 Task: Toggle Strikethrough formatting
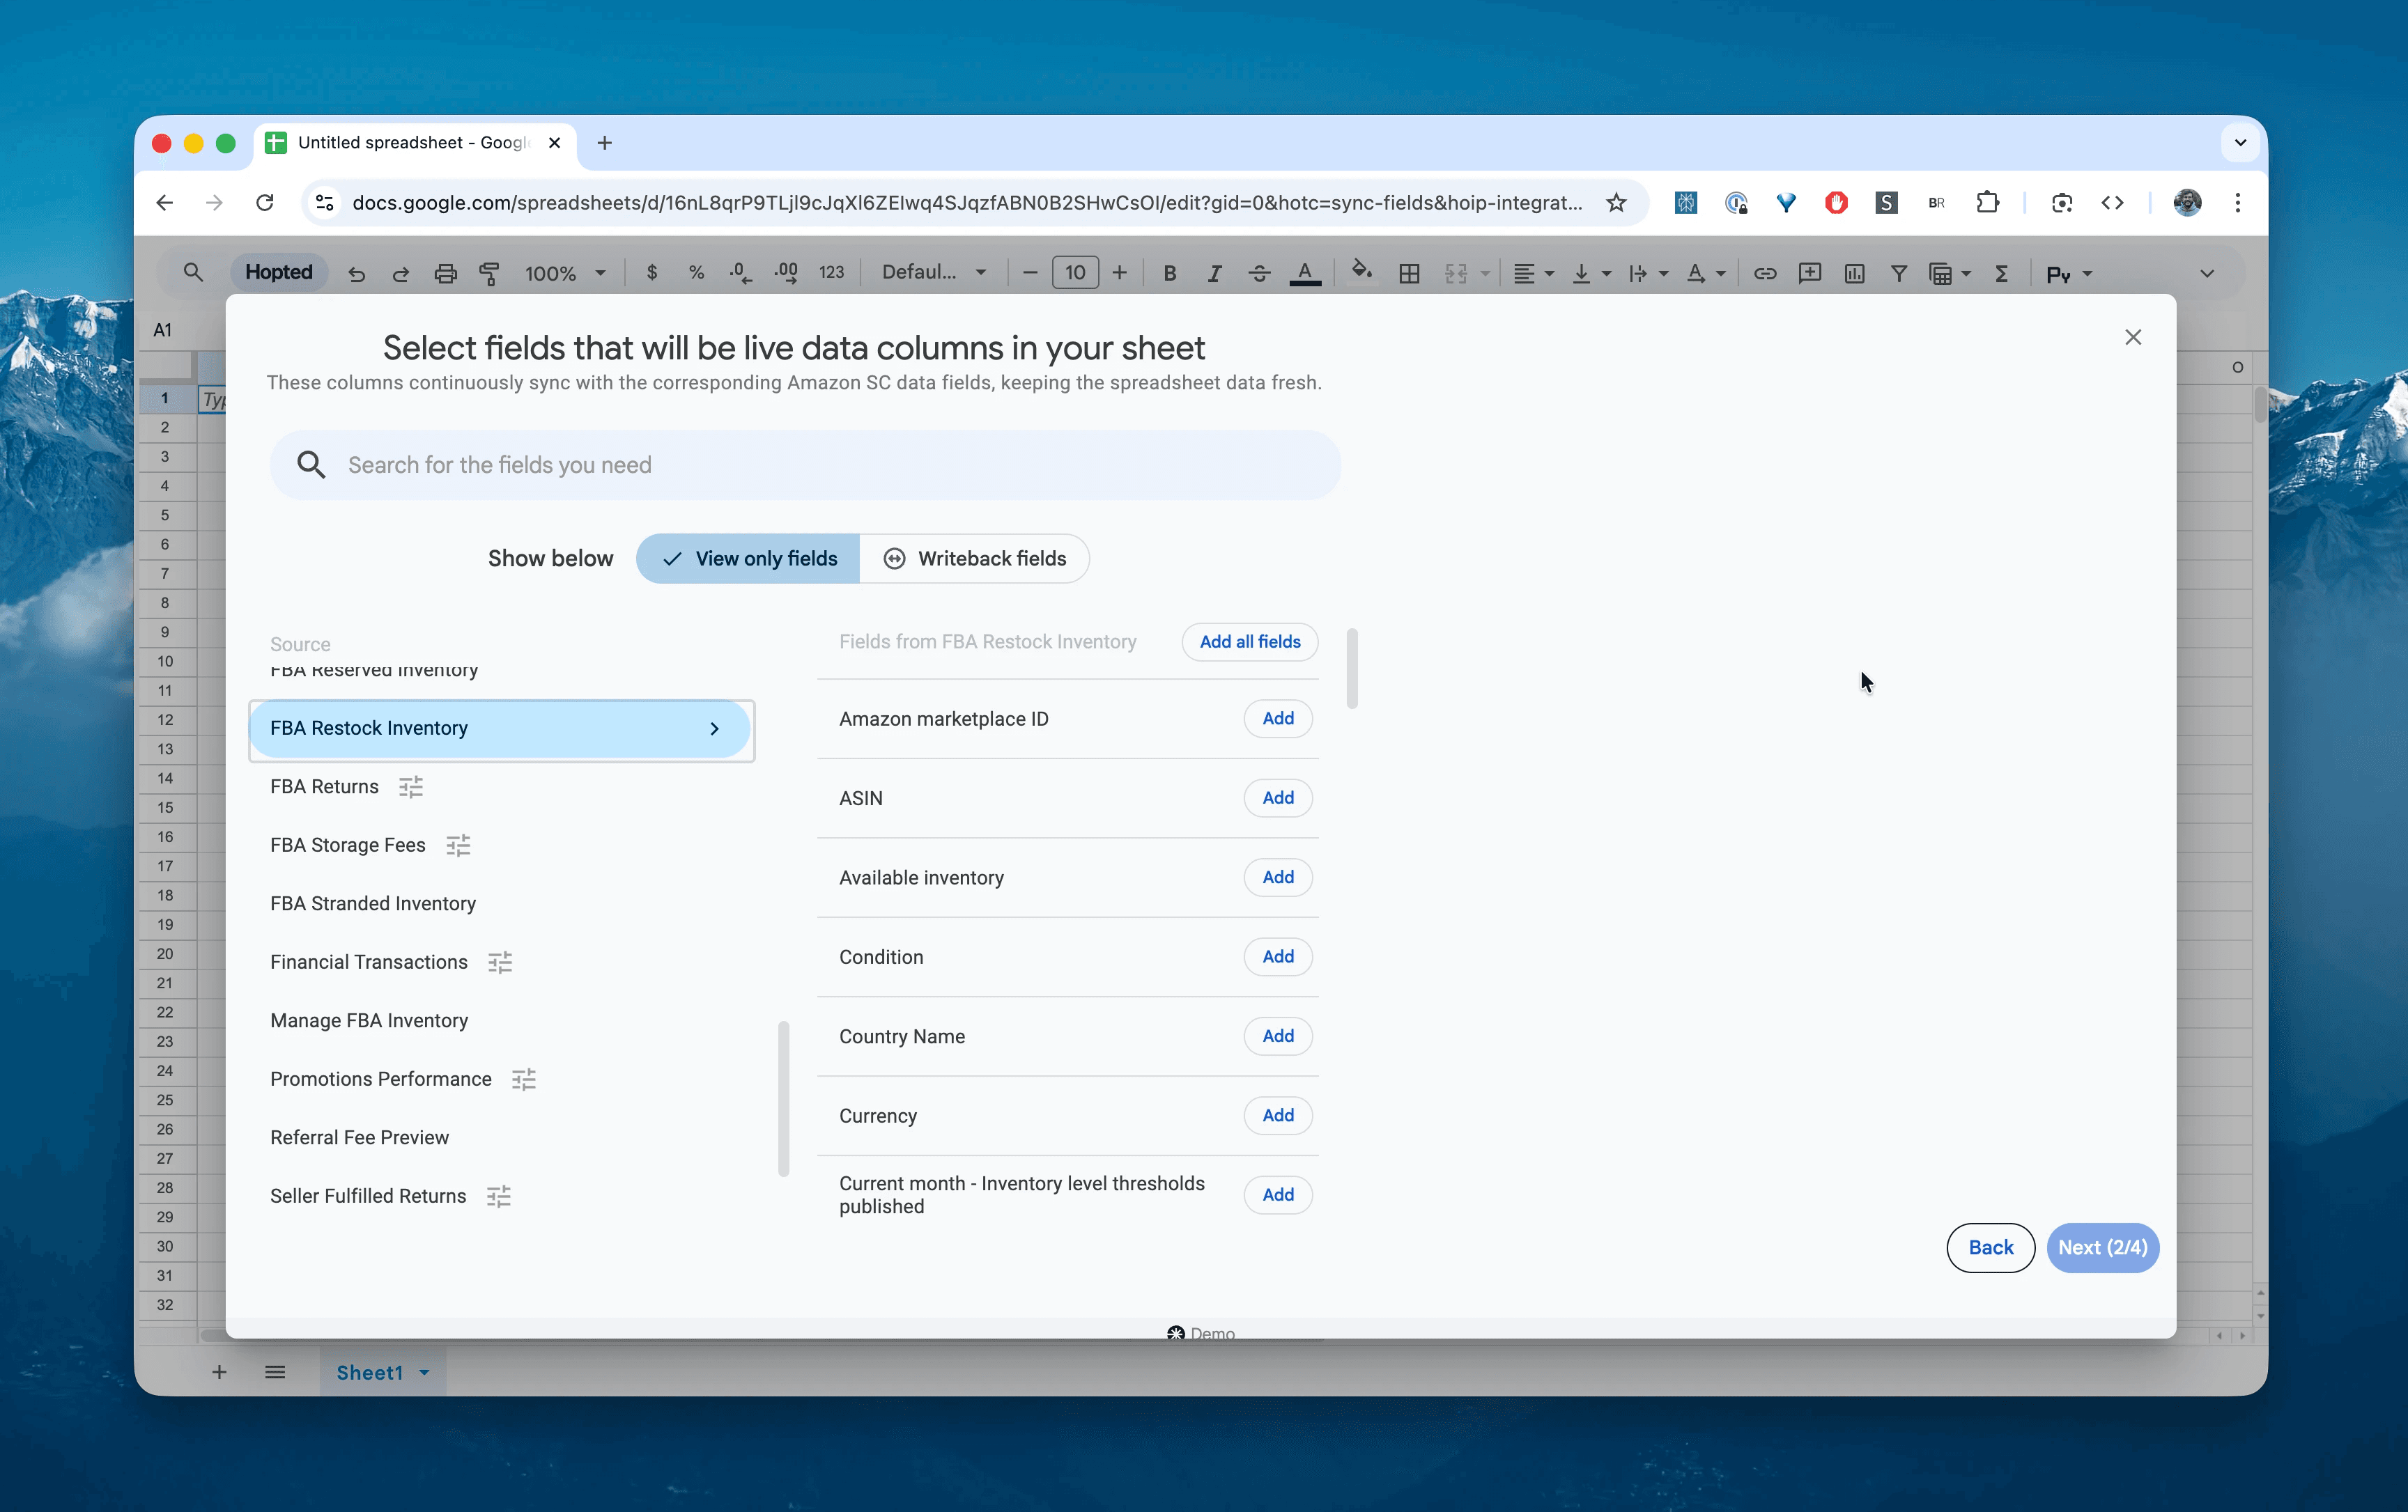[1259, 274]
